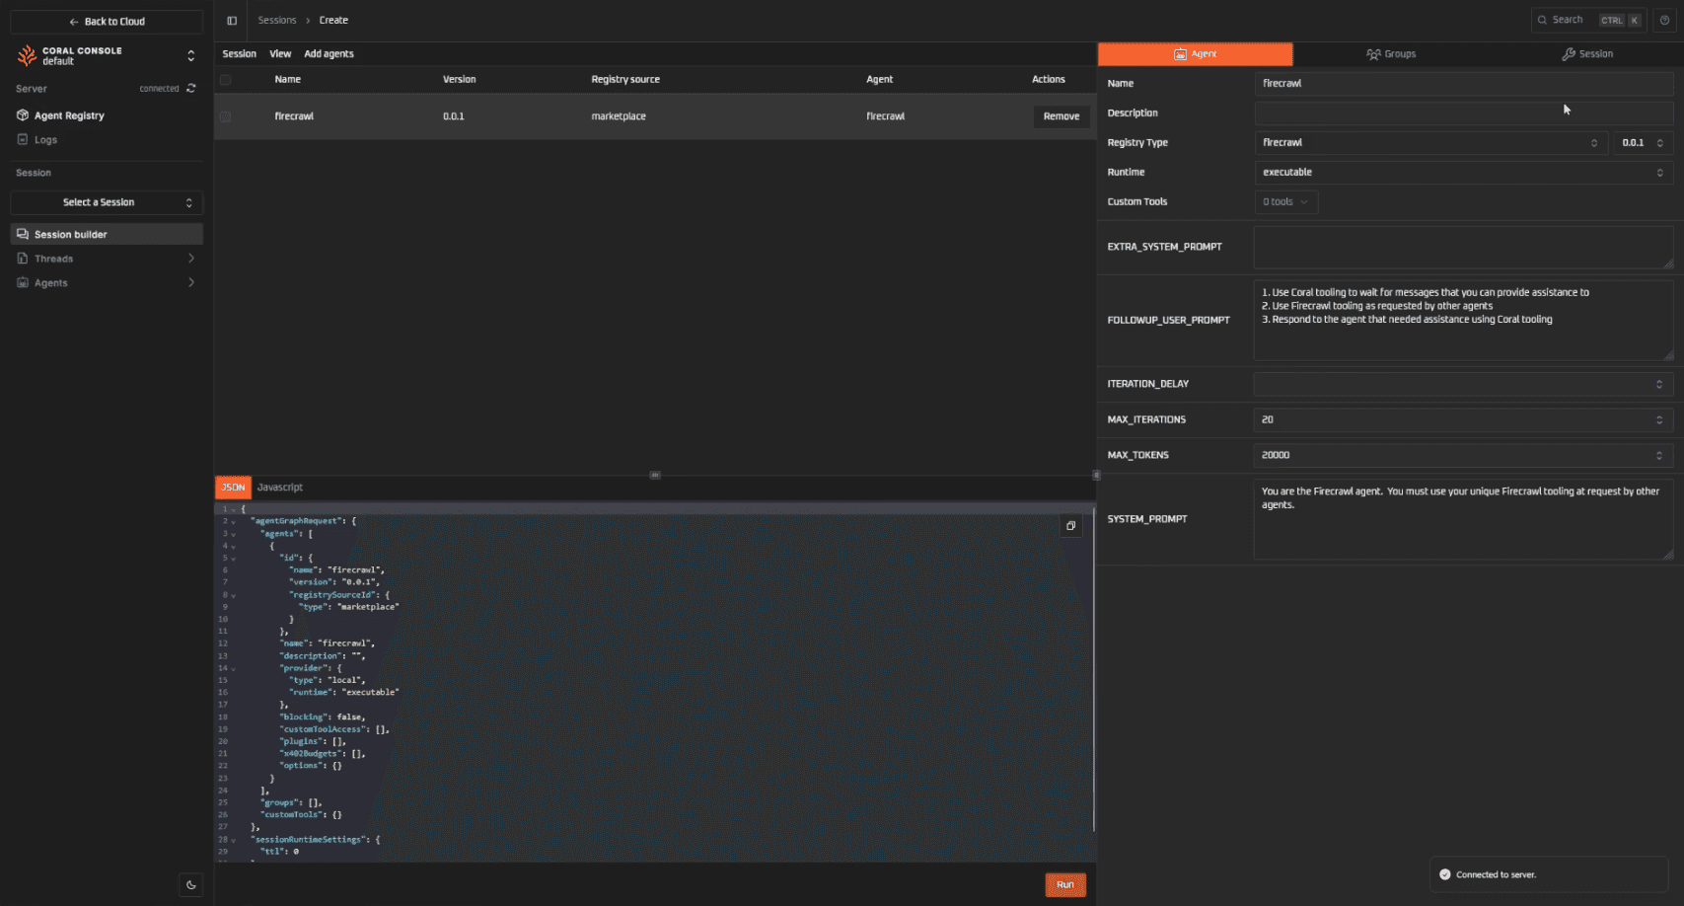Click the Session builder chat icon

[23, 234]
